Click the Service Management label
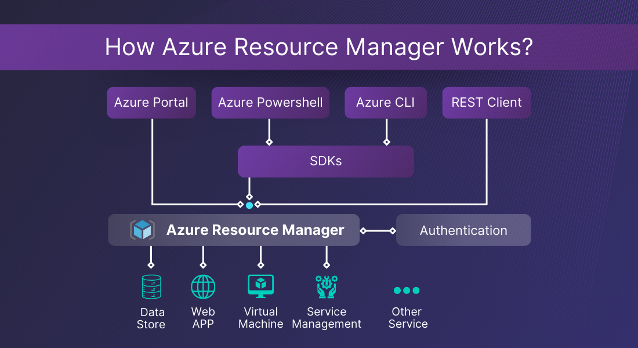Viewport: 638px width, 348px height. click(327, 318)
